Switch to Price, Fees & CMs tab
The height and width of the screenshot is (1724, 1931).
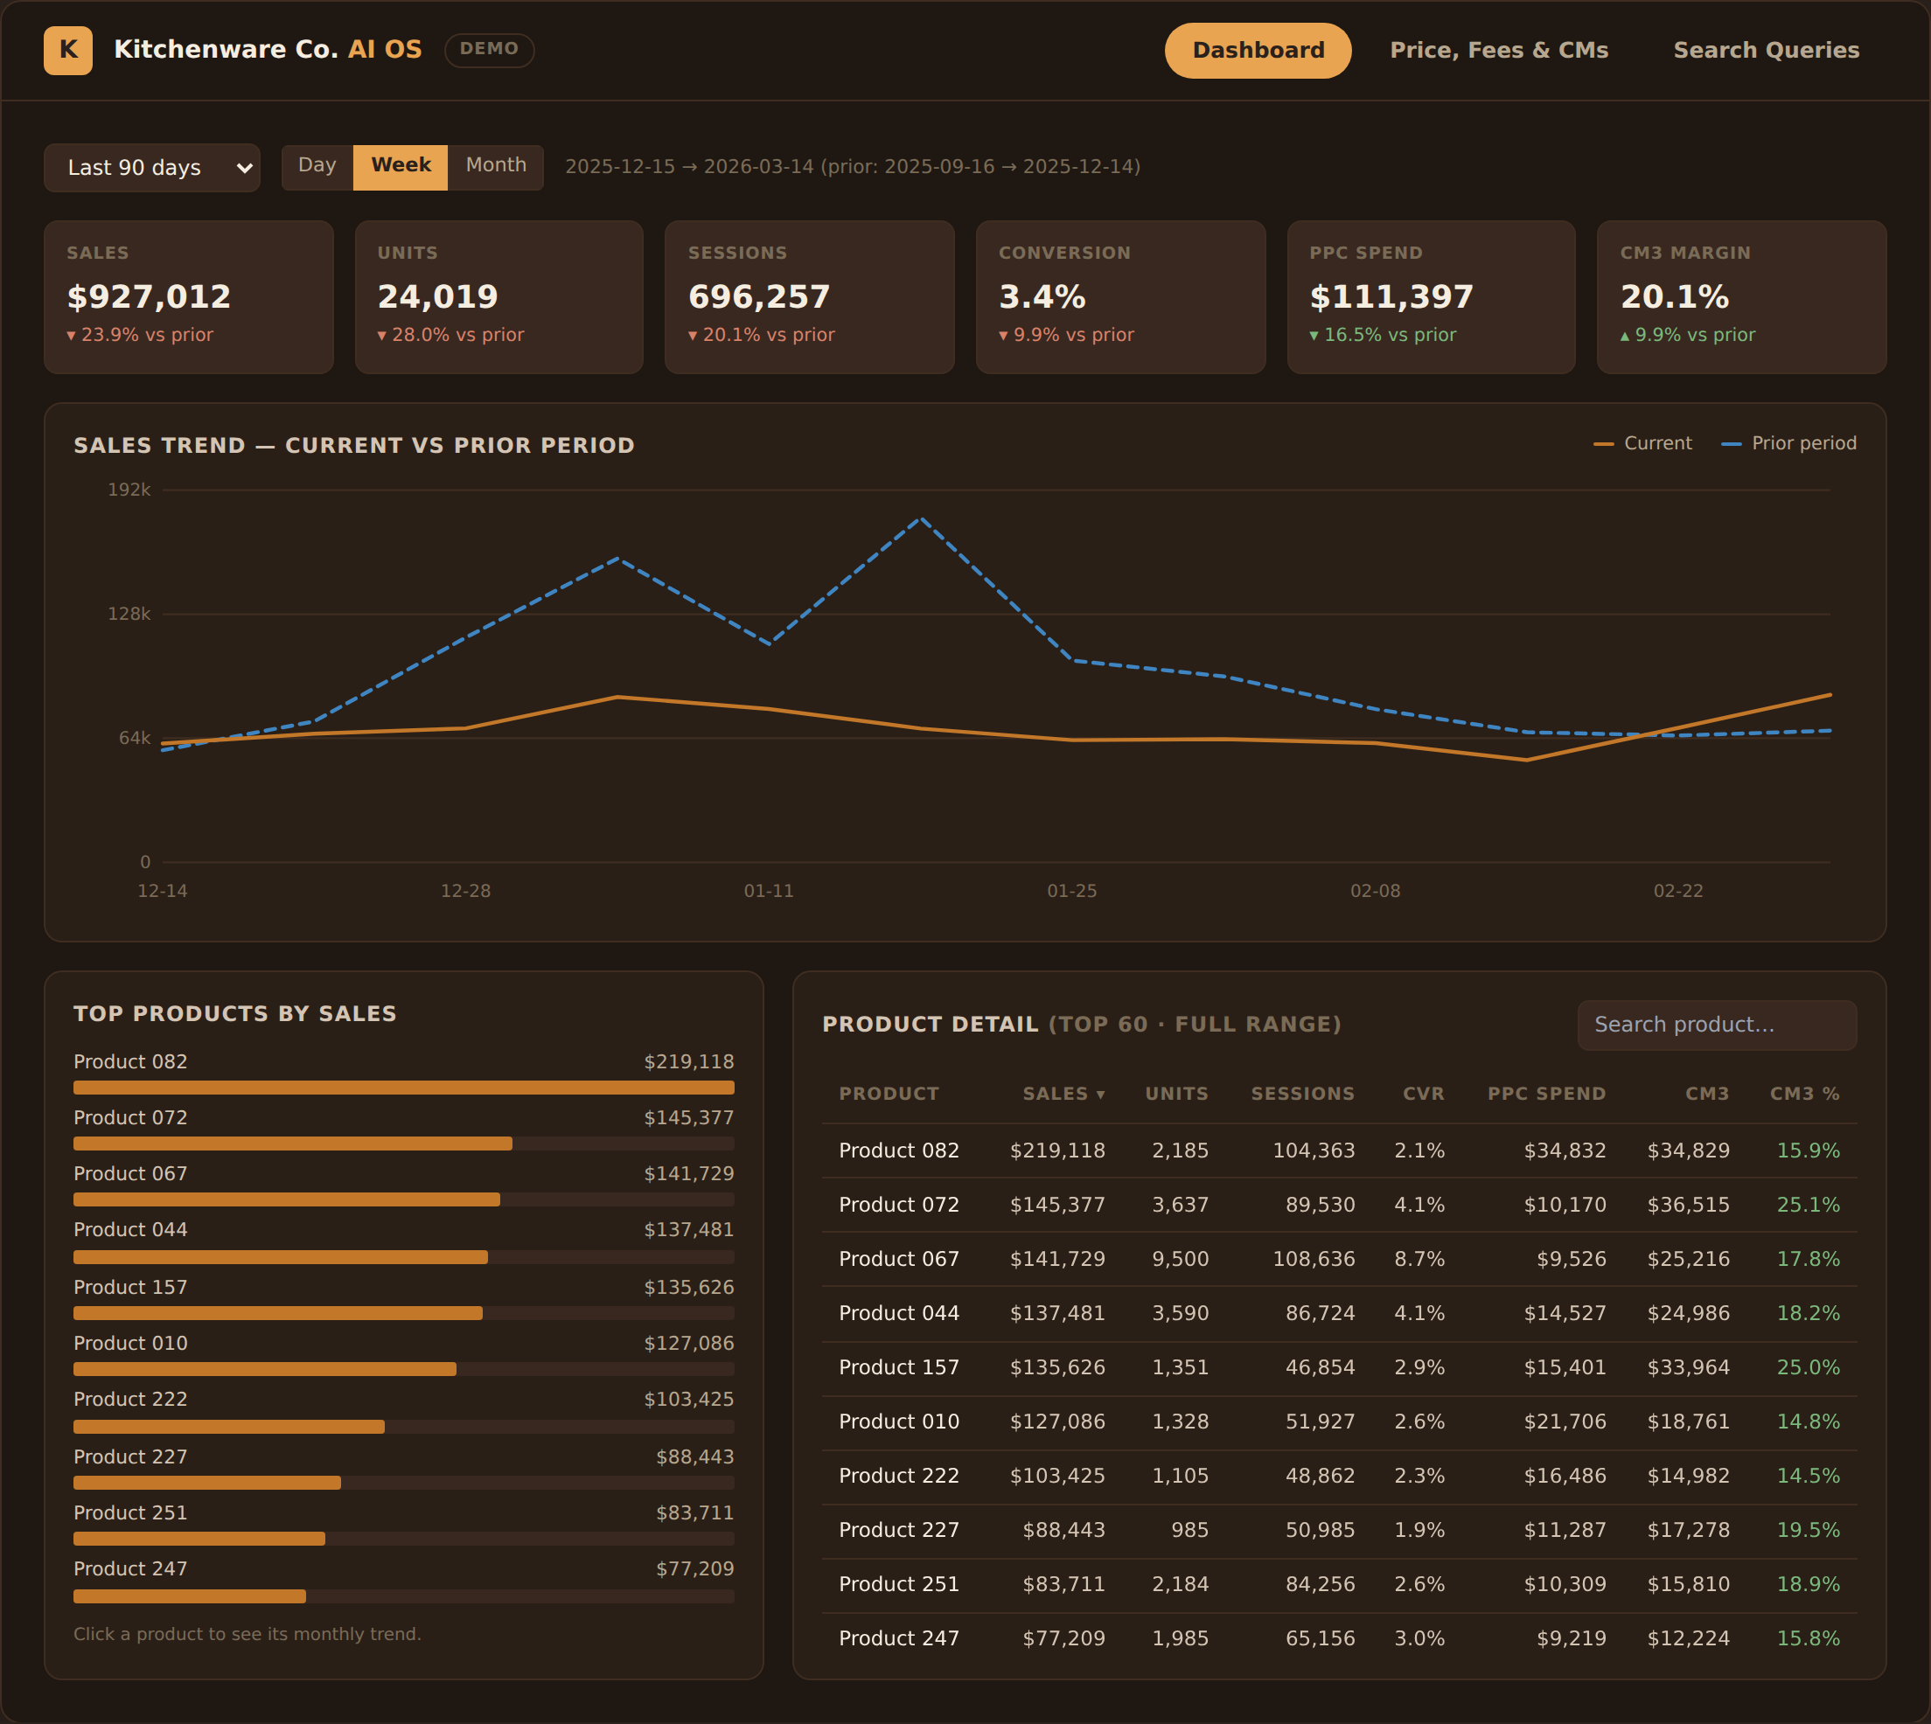pos(1499,50)
